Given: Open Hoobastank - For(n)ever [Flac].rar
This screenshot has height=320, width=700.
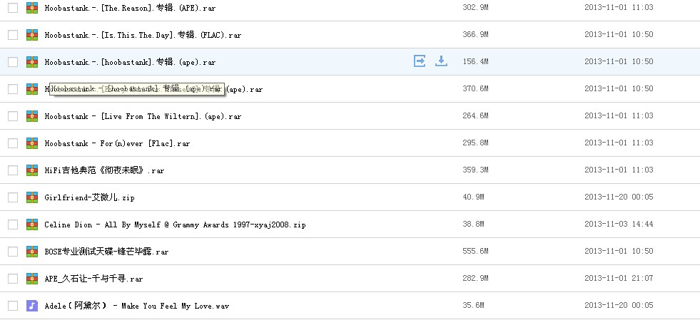Looking at the screenshot, I should pos(117,143).
